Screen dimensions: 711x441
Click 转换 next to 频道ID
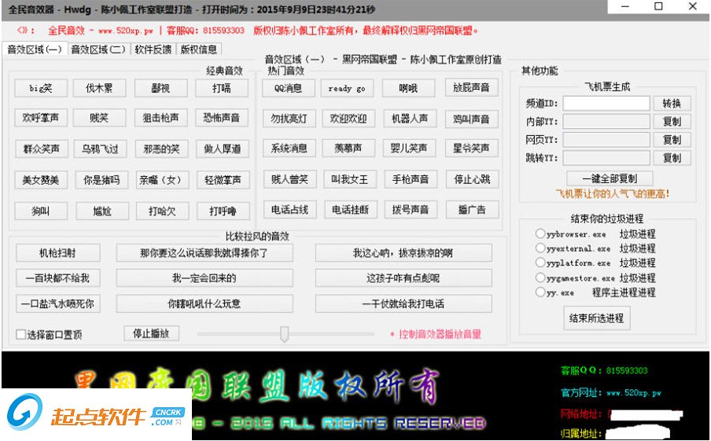pos(672,103)
